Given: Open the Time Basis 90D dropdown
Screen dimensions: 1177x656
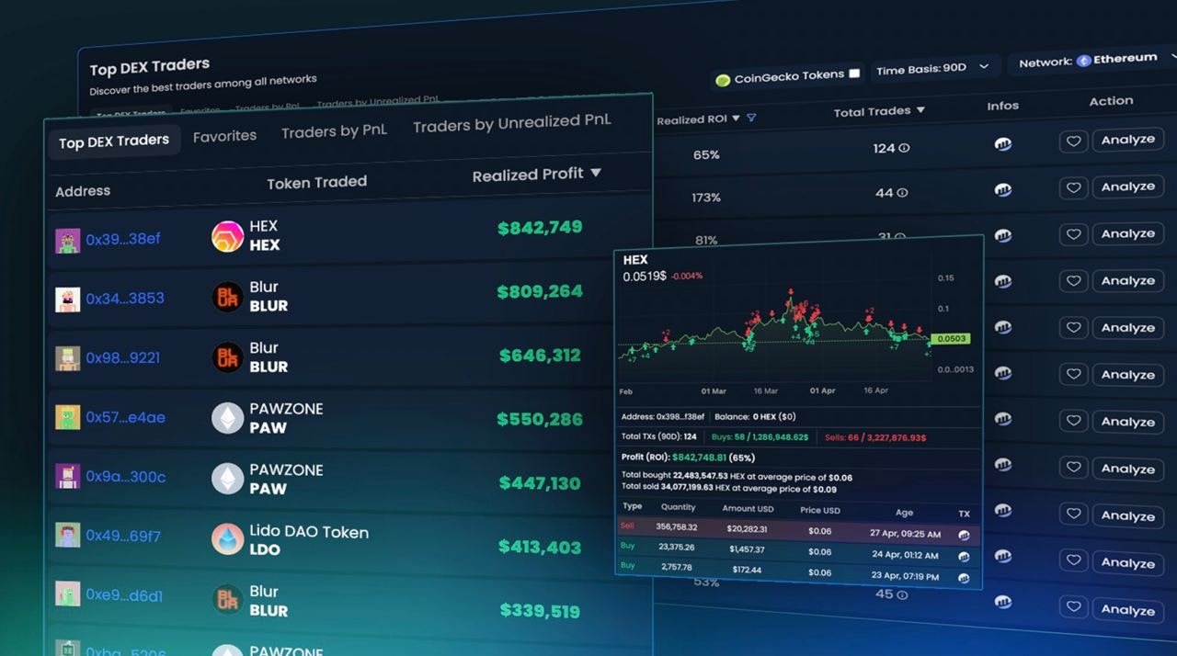Looking at the screenshot, I should (933, 68).
